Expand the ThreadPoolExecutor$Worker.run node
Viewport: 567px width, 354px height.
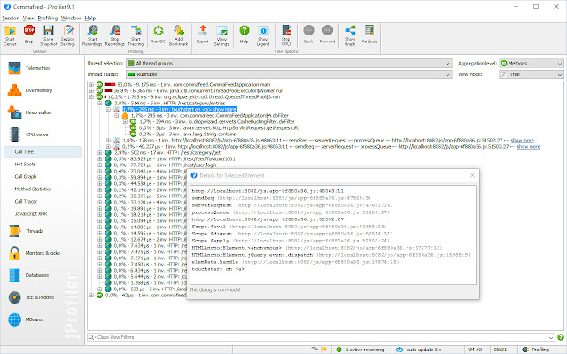tap(91, 90)
